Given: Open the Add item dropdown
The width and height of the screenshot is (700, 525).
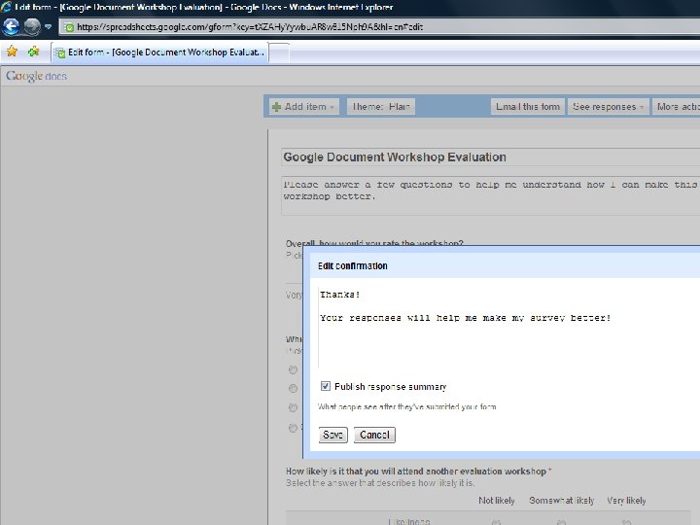Looking at the screenshot, I should point(304,107).
